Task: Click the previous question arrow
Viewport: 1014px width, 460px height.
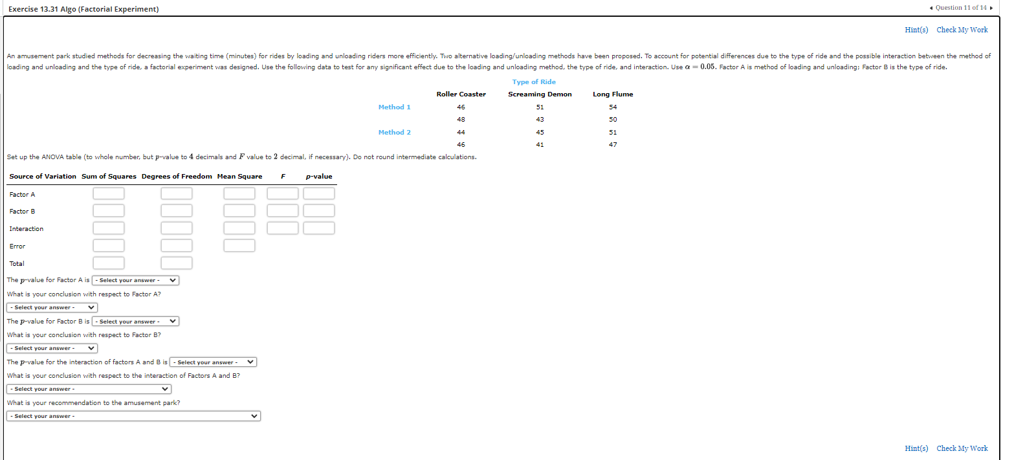Action: pos(932,7)
